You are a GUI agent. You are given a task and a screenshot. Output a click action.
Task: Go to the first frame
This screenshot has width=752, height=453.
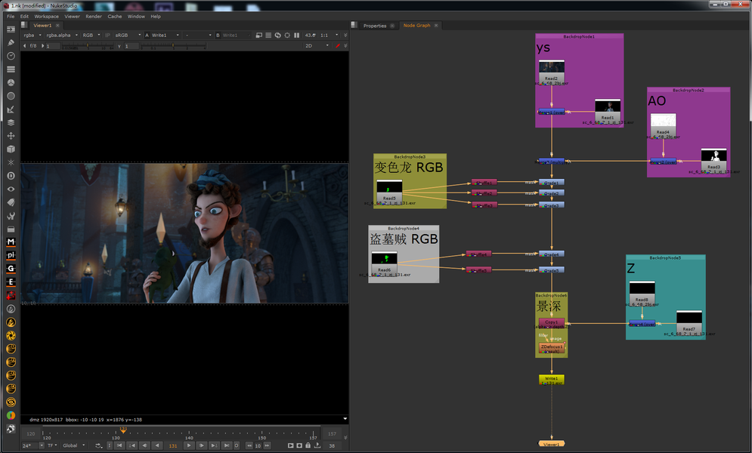(119, 445)
